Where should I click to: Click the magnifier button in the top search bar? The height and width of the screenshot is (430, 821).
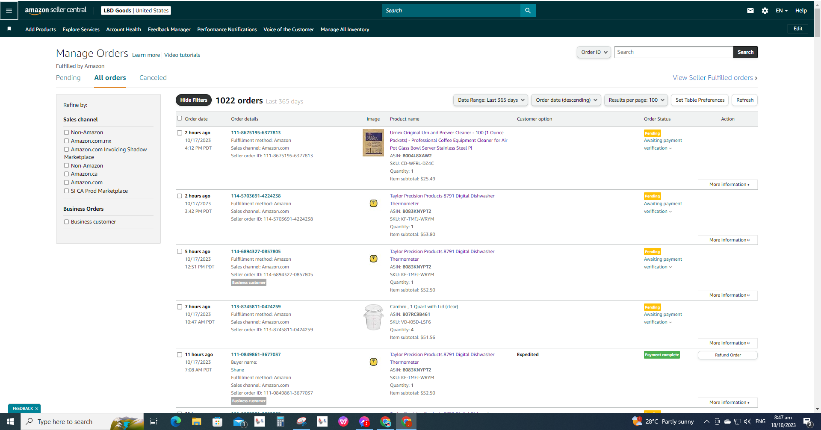click(528, 10)
